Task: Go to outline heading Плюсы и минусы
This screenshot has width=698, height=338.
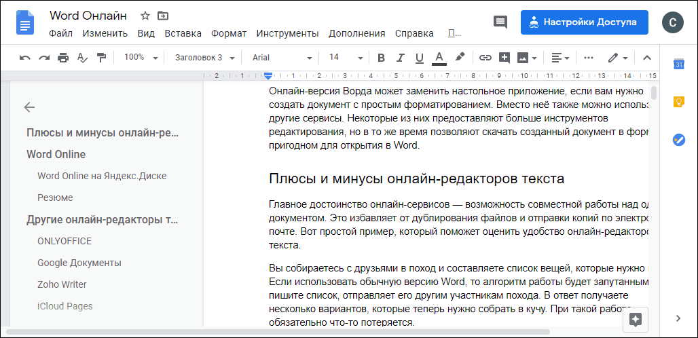Action: pos(103,133)
